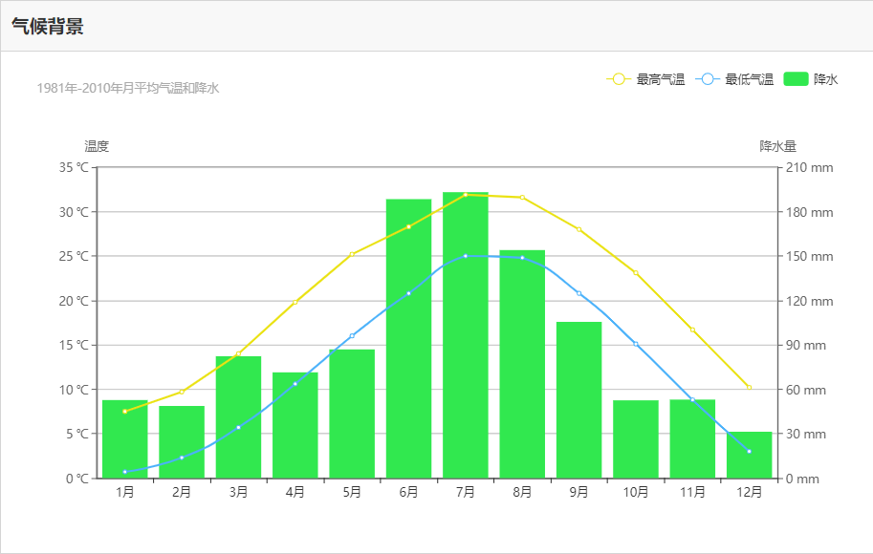Click the 最低气温 data point for 9月
This screenshot has height=554, width=873.
(x=578, y=293)
